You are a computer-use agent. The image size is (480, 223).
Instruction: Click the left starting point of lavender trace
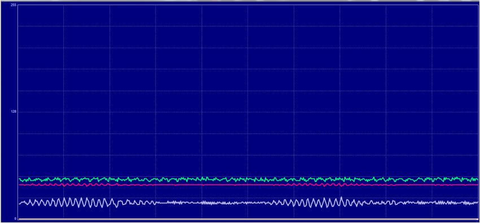coord(20,203)
